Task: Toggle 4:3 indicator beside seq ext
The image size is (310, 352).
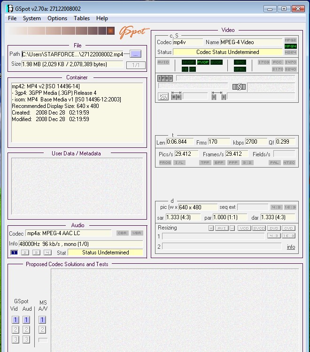Action: click(x=277, y=207)
